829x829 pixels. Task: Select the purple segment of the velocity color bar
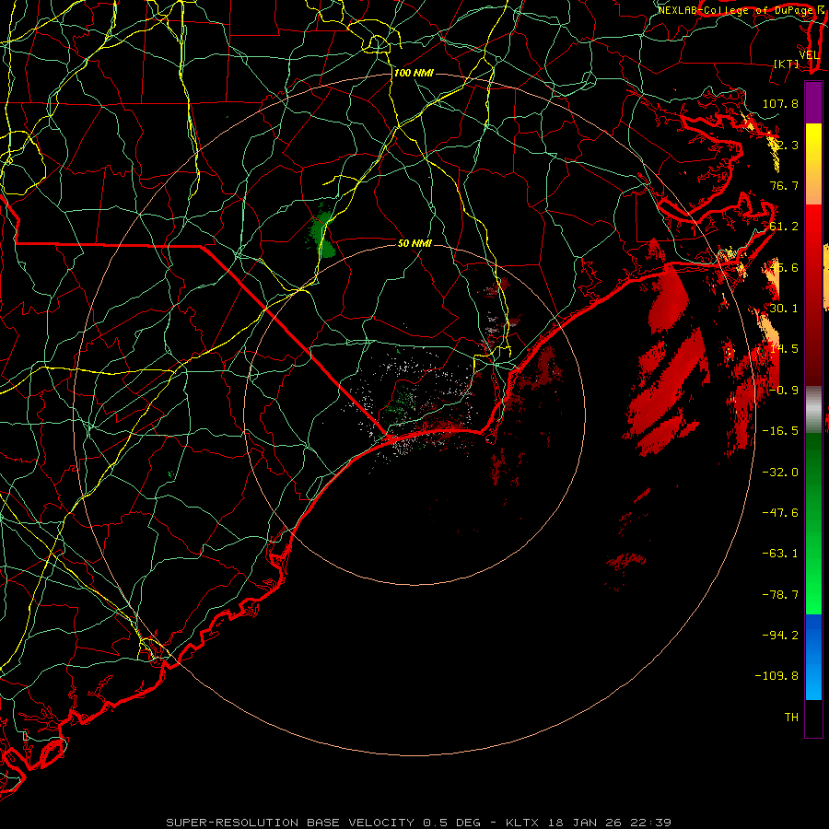click(813, 102)
